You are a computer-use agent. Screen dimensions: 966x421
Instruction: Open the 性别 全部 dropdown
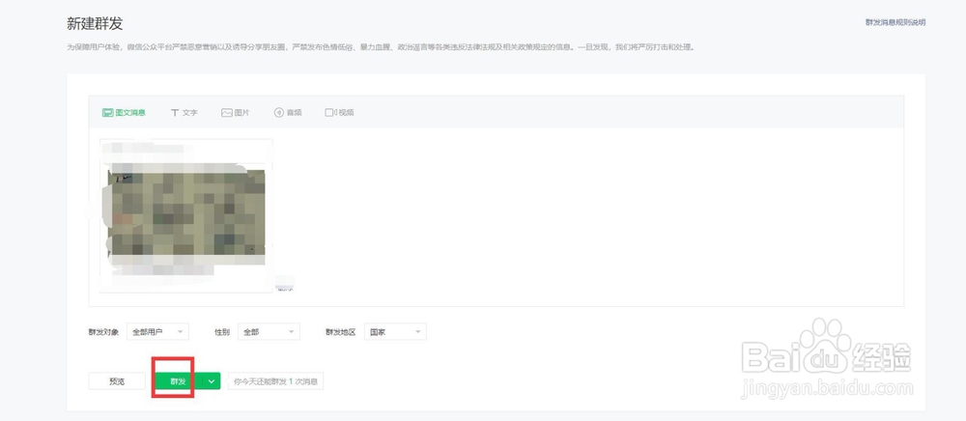[x=269, y=332]
